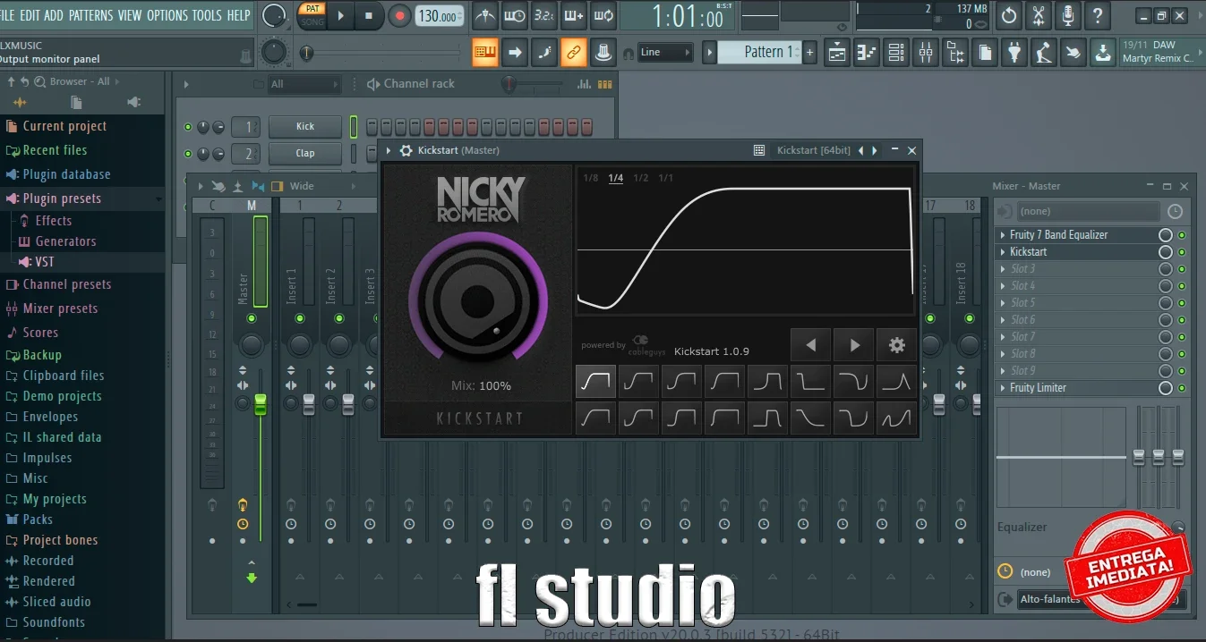The width and height of the screenshot is (1206, 642).
Task: Click the record button in transport
Action: click(x=399, y=15)
